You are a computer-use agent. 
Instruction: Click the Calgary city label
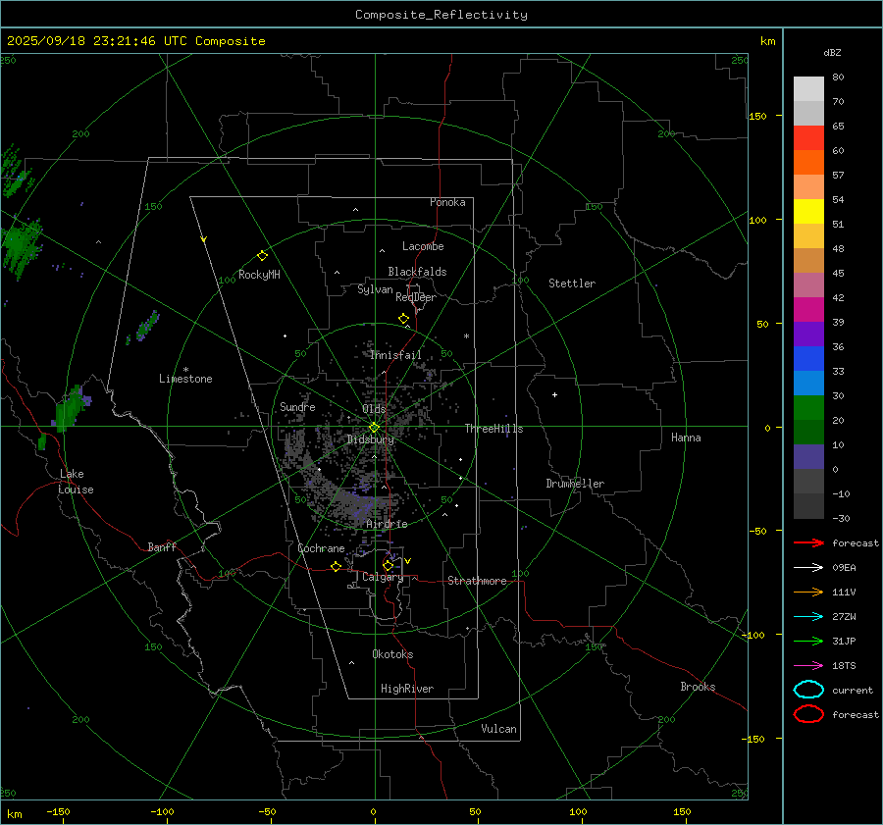382,578
